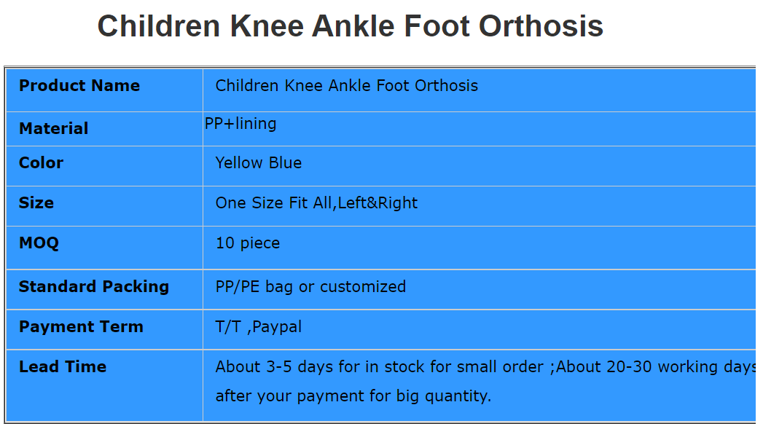763x429 pixels.
Task: Click the PP+lining material value
Action: (x=240, y=124)
